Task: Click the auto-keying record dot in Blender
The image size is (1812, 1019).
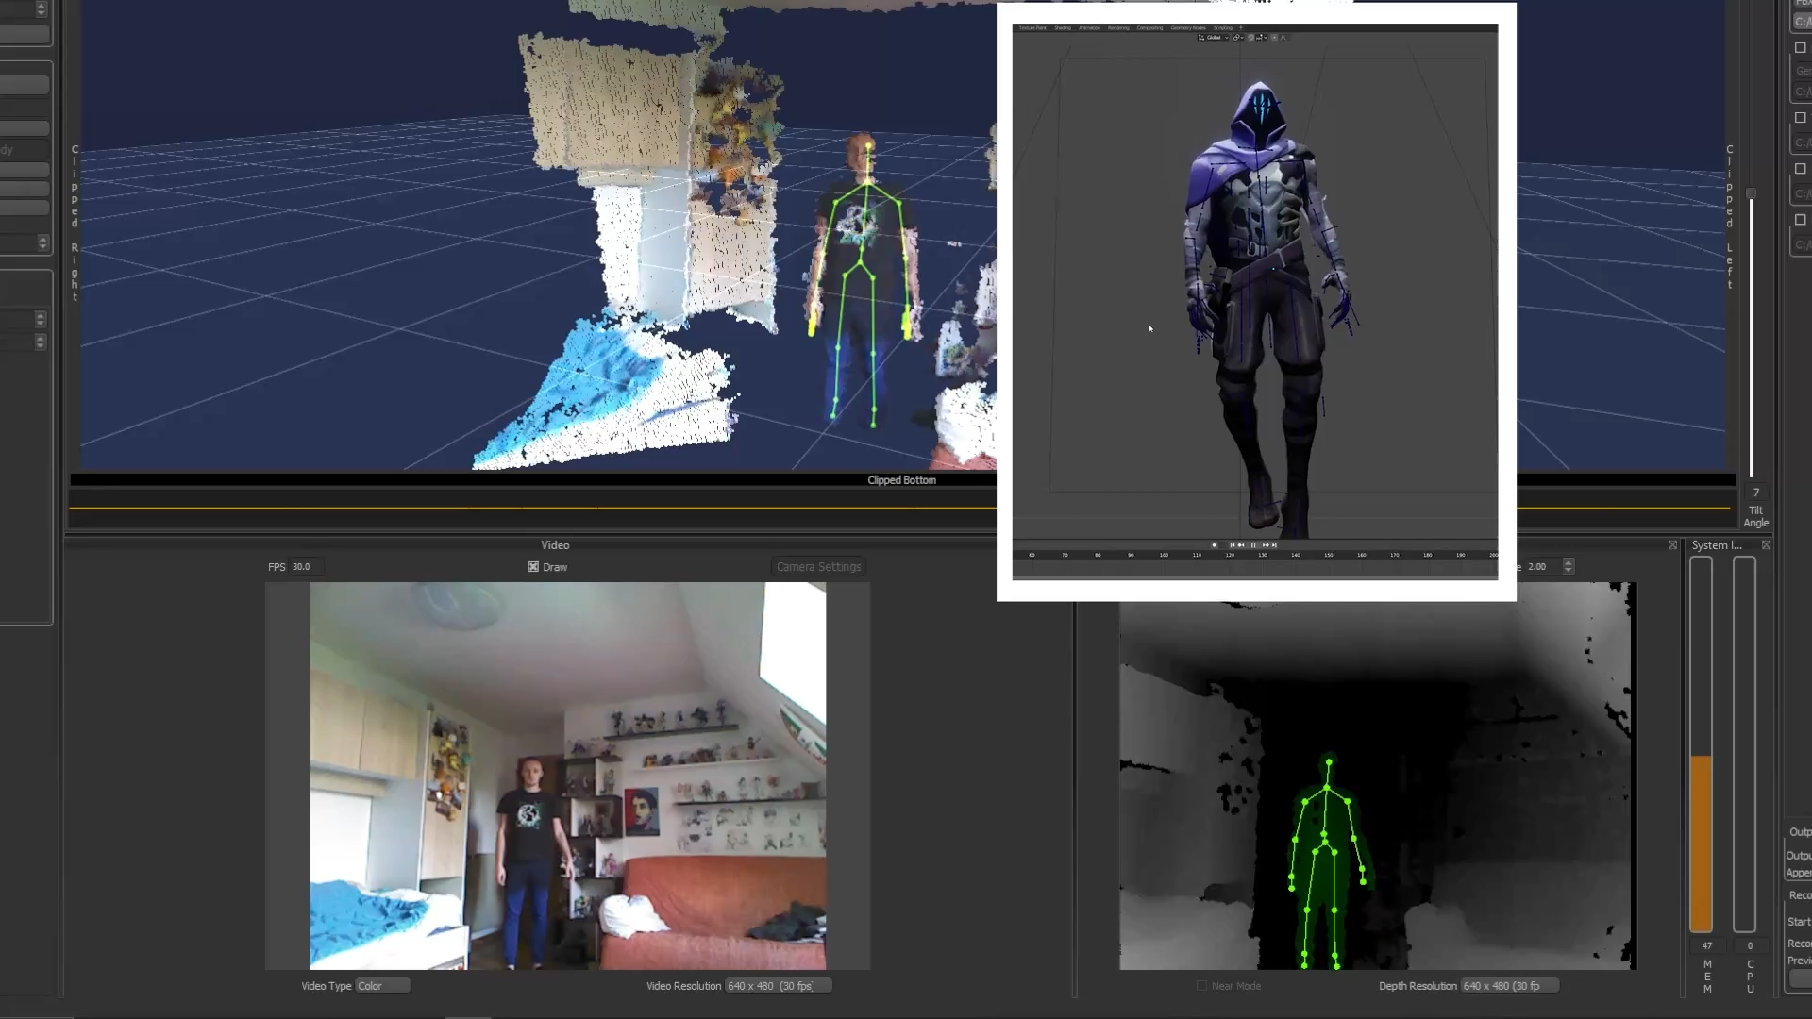Action: (x=1214, y=545)
